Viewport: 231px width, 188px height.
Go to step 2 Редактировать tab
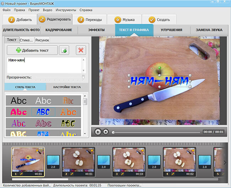pyautogui.click(x=55, y=19)
